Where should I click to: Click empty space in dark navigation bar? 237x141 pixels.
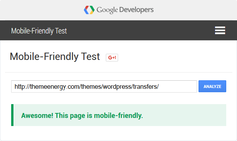tap(136, 30)
